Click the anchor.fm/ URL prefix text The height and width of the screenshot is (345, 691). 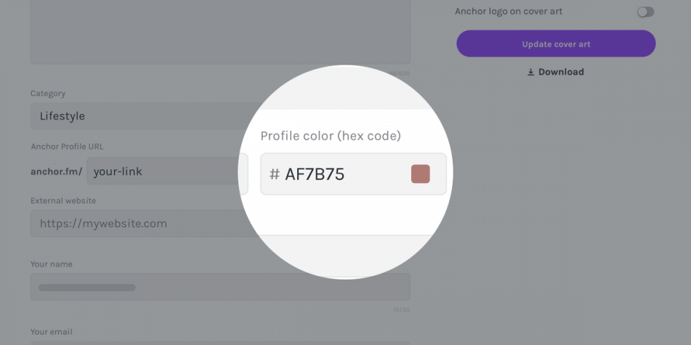tap(57, 171)
